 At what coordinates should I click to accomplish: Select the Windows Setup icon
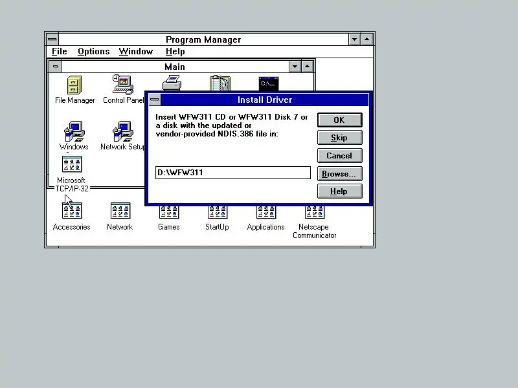[74, 131]
